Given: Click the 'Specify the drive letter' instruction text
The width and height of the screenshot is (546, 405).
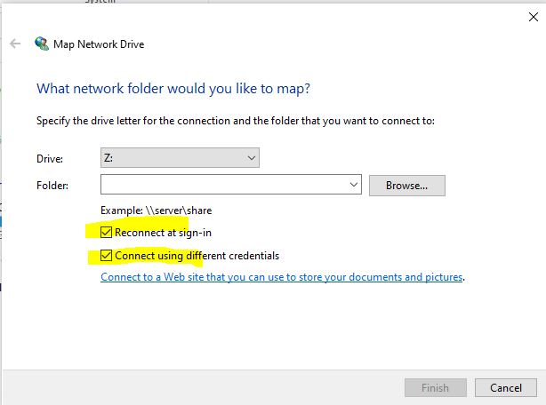Looking at the screenshot, I should pyautogui.click(x=236, y=121).
